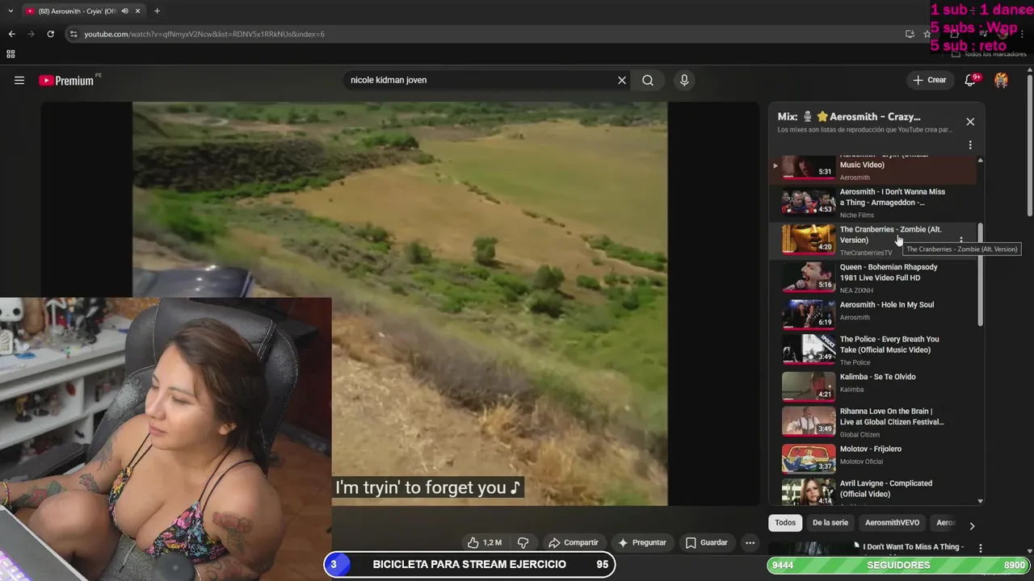Open playlist panel three-dot options
Viewport: 1034px width, 581px height.
click(970, 145)
